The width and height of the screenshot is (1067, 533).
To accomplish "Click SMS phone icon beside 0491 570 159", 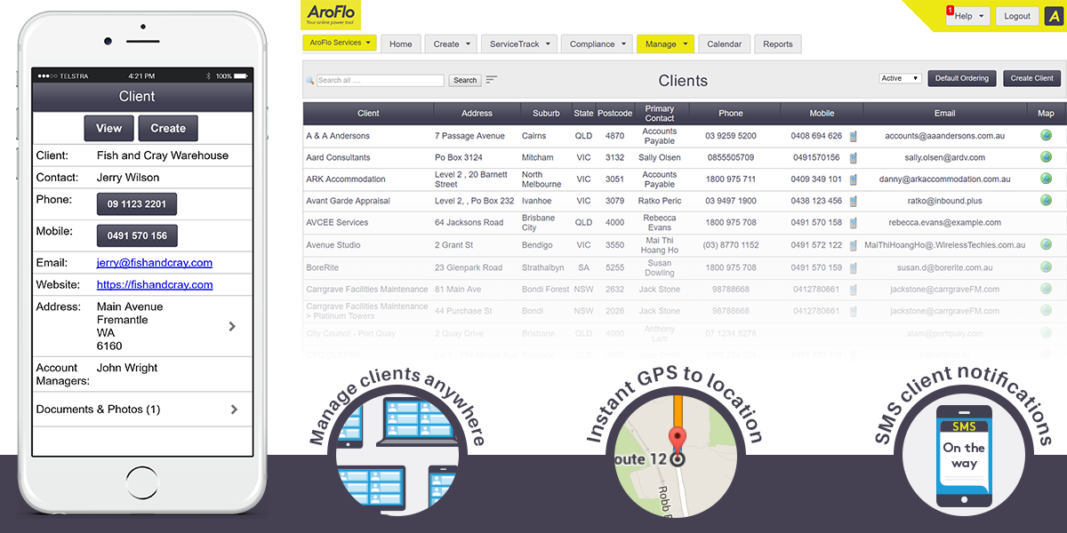I will [x=854, y=266].
